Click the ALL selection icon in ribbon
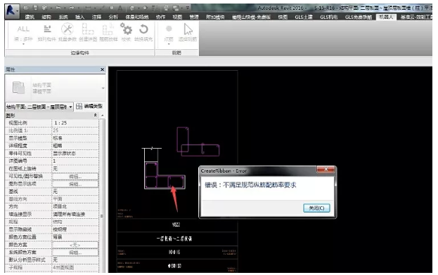438x275 pixels. [x=23, y=29]
